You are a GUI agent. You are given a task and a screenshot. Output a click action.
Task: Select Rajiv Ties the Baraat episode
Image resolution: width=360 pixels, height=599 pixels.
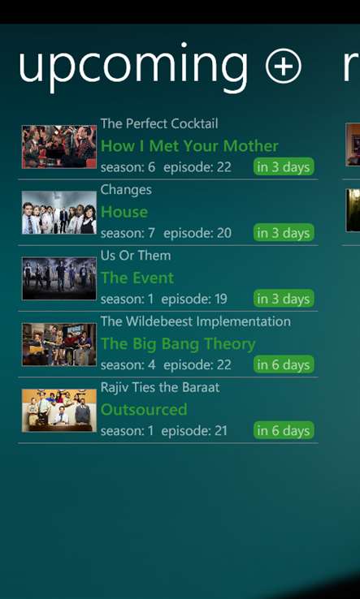(x=160, y=387)
